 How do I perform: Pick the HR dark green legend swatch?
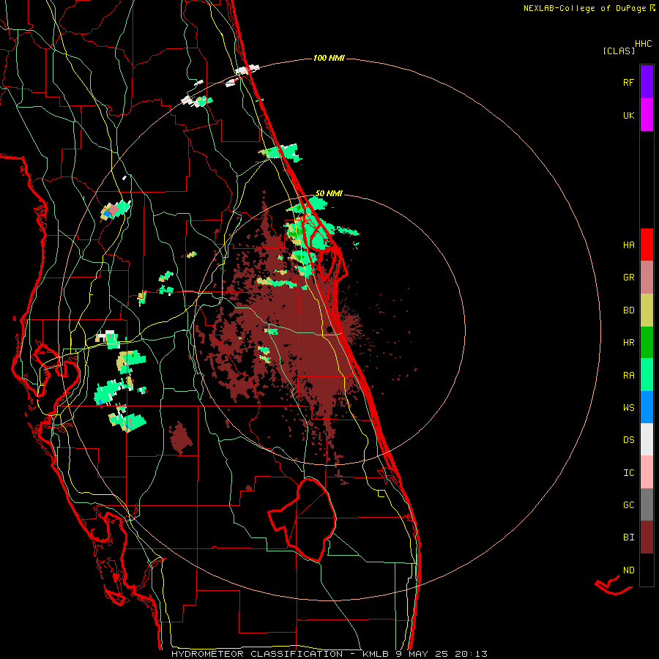[647, 343]
